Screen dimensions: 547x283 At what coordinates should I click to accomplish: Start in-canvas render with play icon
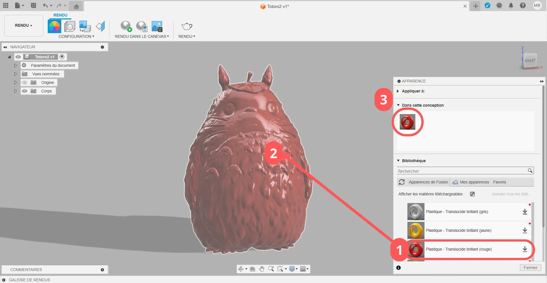pyautogui.click(x=126, y=26)
